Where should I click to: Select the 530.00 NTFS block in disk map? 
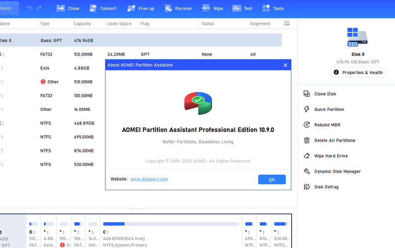[281, 231]
